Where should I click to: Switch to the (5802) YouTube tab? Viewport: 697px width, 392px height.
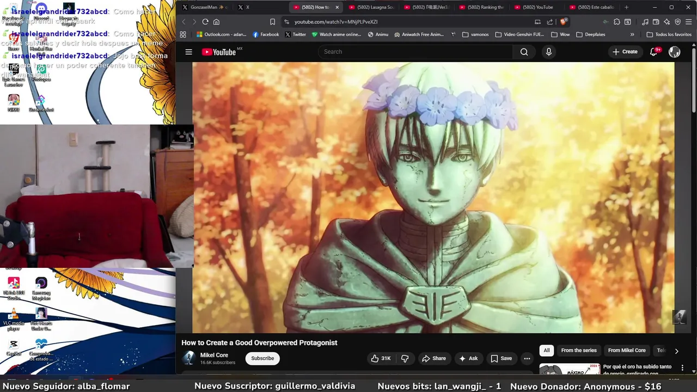coord(537,7)
